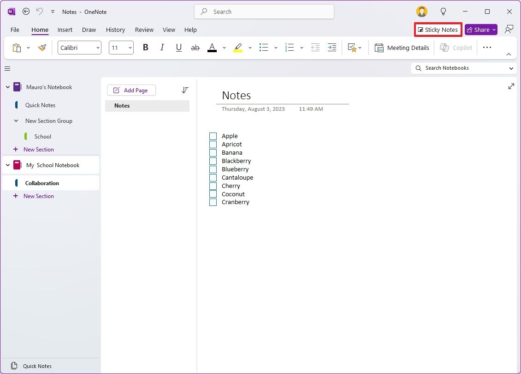Screen dimensions: 521x374
Task: Collapse Mauro's Notebook
Action: pos(7,87)
